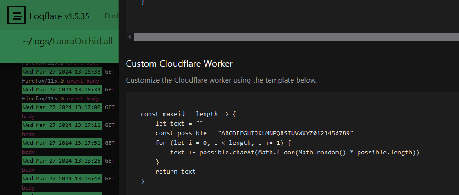The height and width of the screenshot is (195, 459).
Task: Select the 13:18:25 log timestamp
Action: coord(61,161)
